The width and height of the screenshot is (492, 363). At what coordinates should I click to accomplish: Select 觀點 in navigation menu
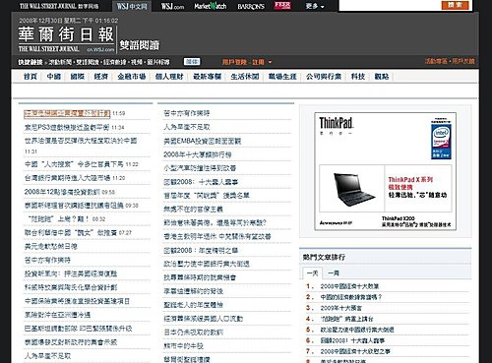point(382,77)
